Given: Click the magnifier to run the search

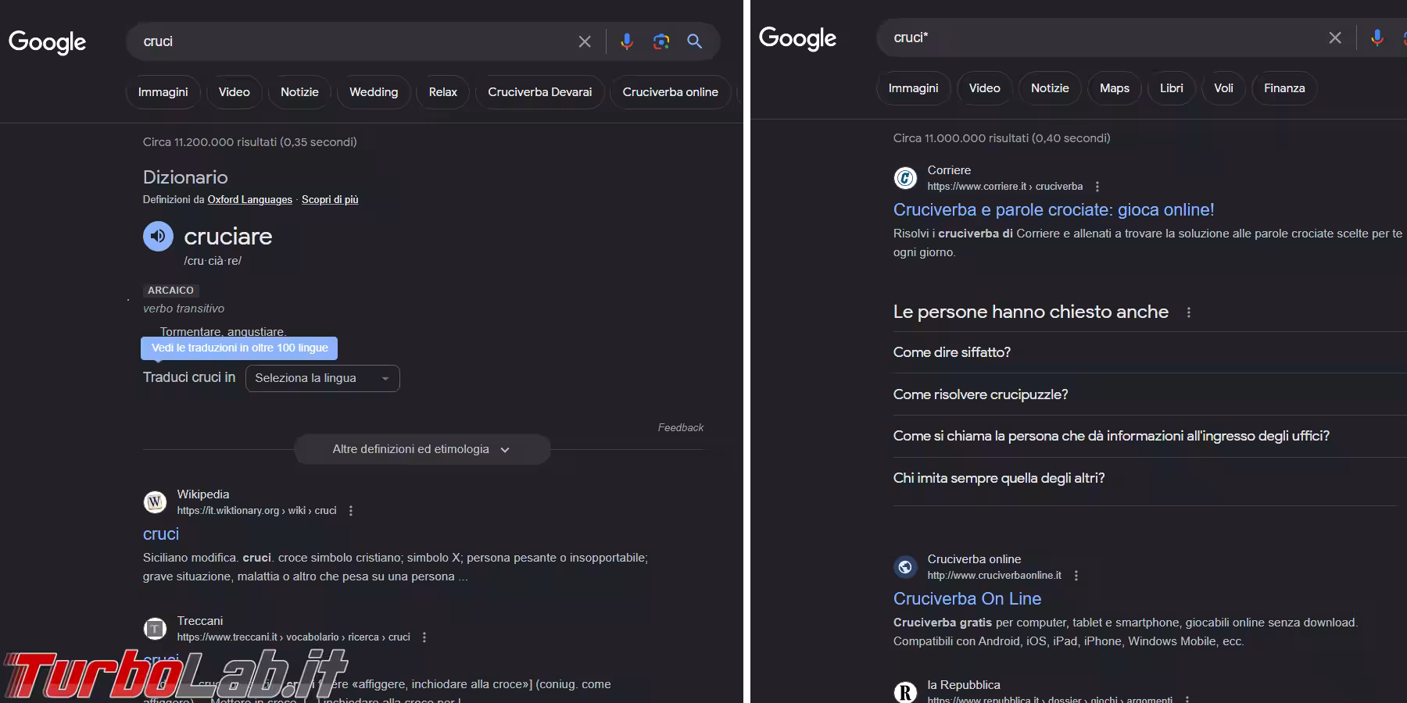Looking at the screenshot, I should 694,41.
